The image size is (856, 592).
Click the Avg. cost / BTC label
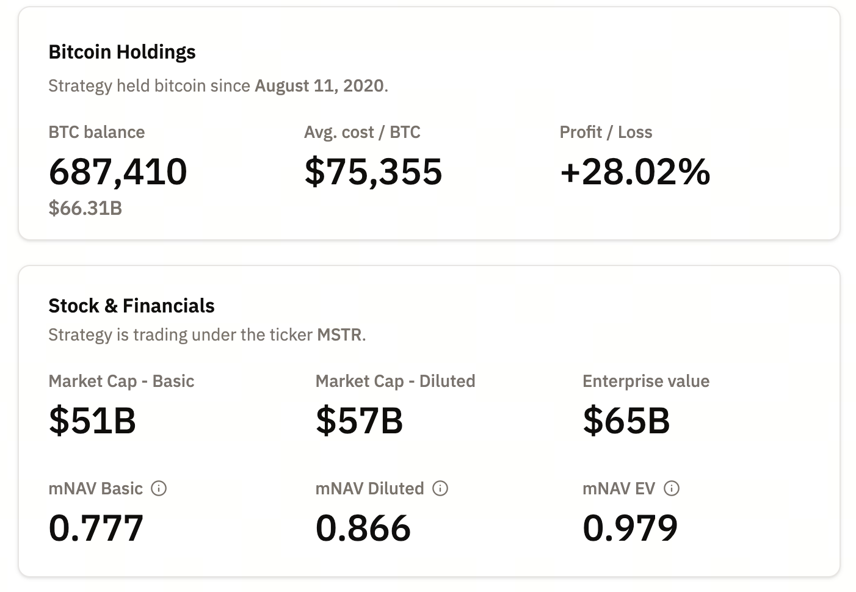tap(362, 132)
